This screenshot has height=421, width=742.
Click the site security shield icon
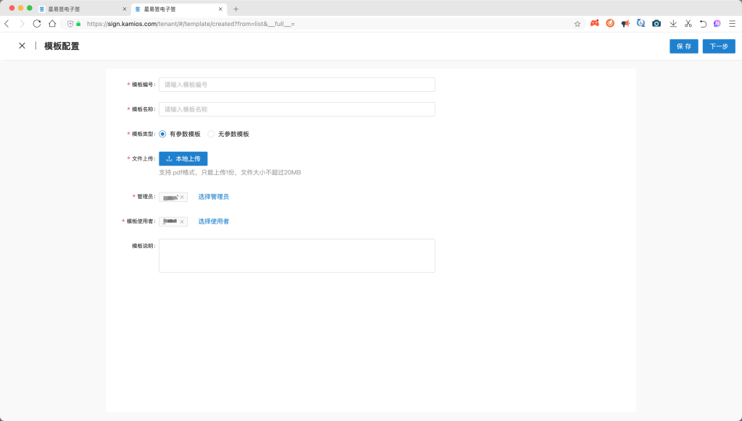70,24
